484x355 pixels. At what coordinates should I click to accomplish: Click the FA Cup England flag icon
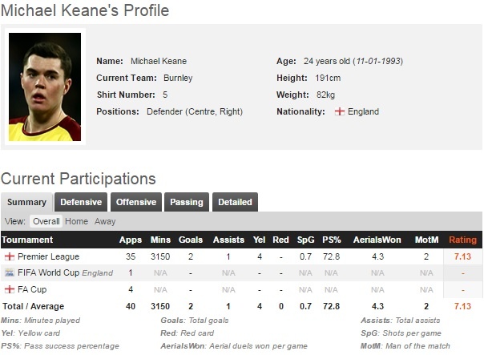(x=9, y=288)
